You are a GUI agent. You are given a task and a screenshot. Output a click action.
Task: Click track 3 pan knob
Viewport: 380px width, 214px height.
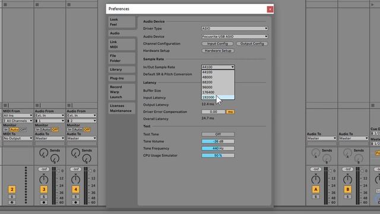(x=43, y=180)
